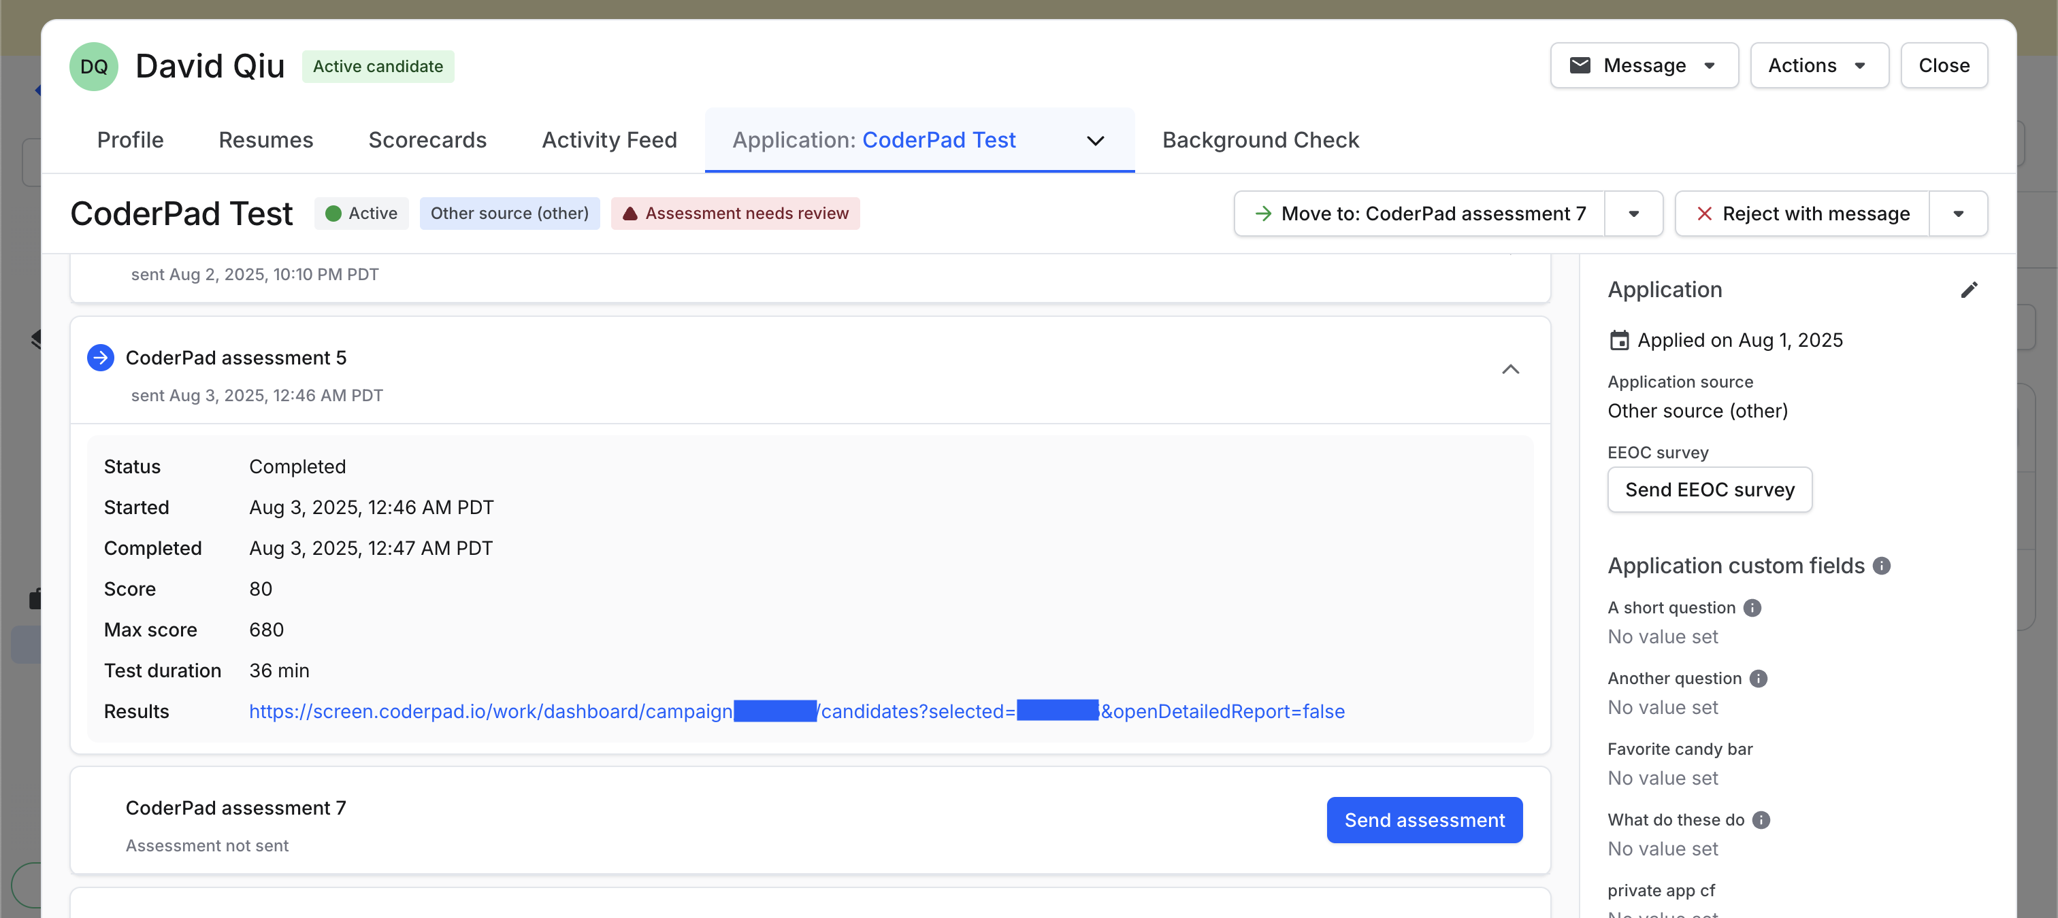Click the pencil icon to edit Application details

pyautogui.click(x=1970, y=290)
